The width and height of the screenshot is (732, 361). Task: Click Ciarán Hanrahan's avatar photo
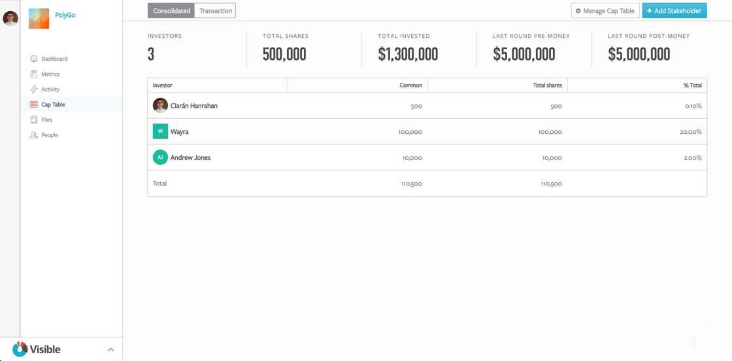pos(160,105)
